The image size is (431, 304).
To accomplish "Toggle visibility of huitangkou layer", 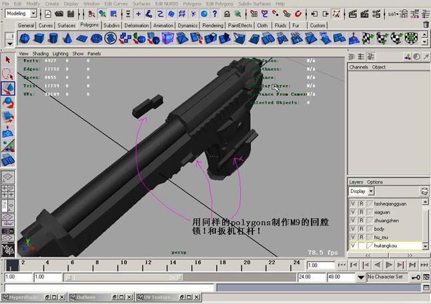I will (x=353, y=245).
